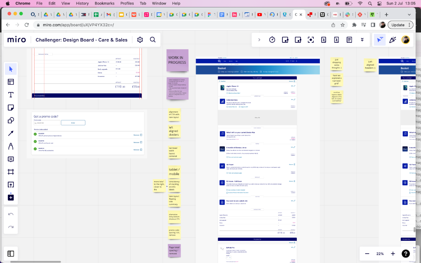Expand the collaboration toolbar chevron
Viewport: 421px width, 263px height.
click(259, 40)
